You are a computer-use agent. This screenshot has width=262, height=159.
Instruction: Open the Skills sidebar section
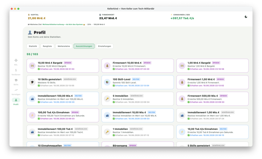click(16, 82)
